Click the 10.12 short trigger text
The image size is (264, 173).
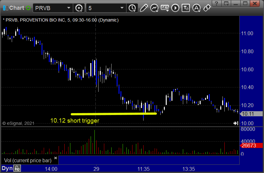(75, 120)
